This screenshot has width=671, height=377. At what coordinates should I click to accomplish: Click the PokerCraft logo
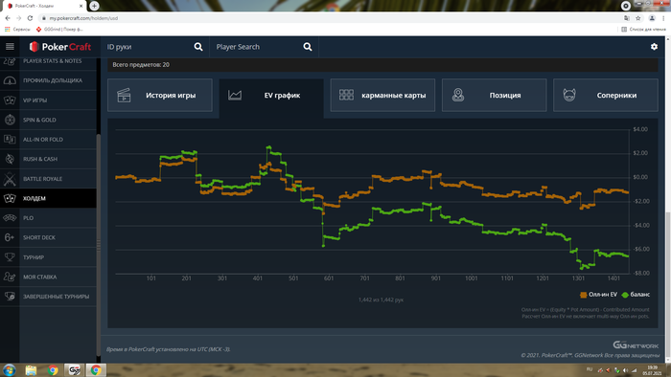click(59, 47)
